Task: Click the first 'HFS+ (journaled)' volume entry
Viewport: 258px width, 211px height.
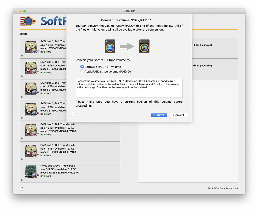Action: click(202, 45)
